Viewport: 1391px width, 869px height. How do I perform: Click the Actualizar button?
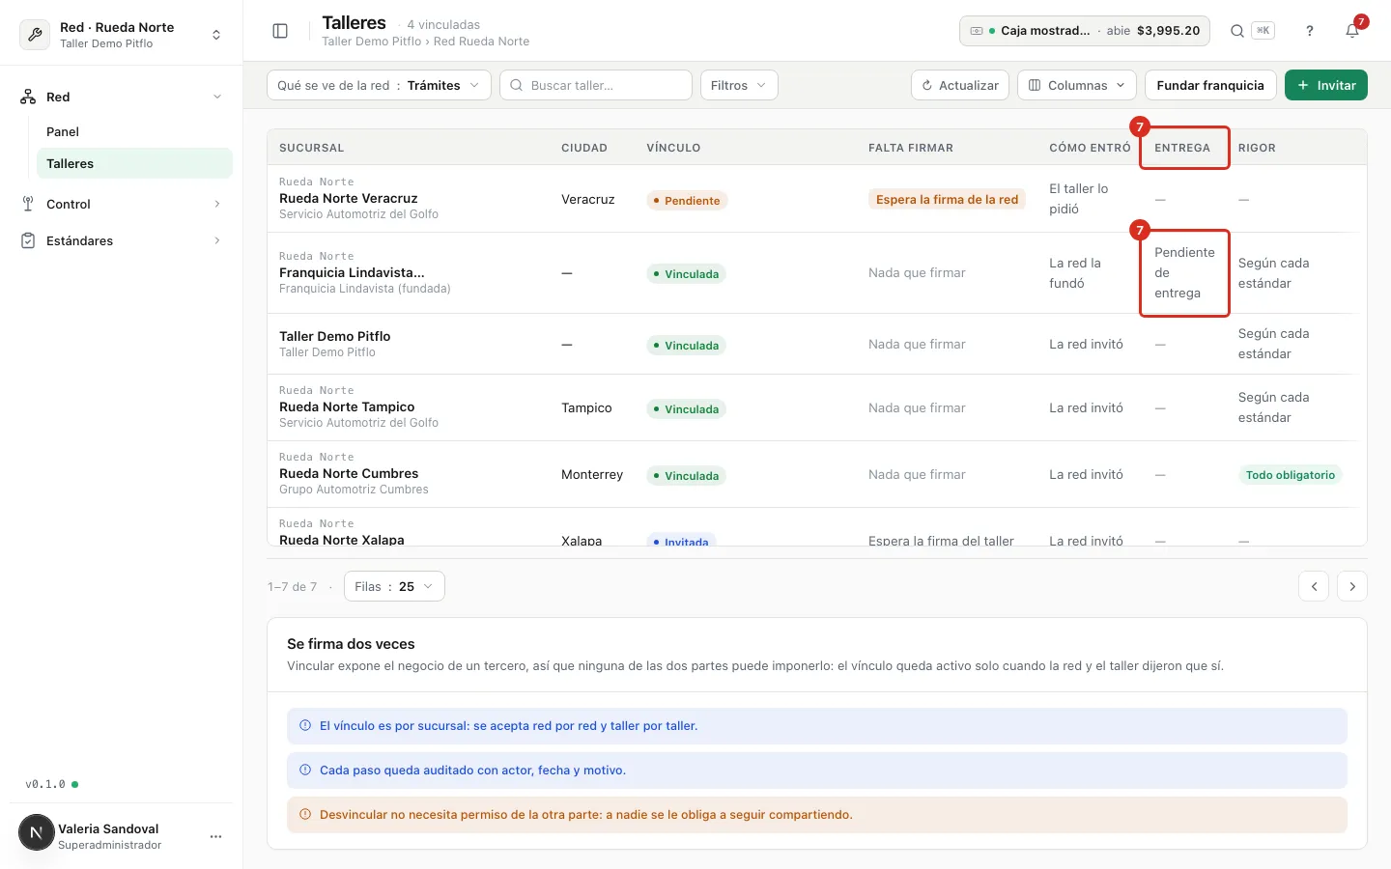[960, 85]
